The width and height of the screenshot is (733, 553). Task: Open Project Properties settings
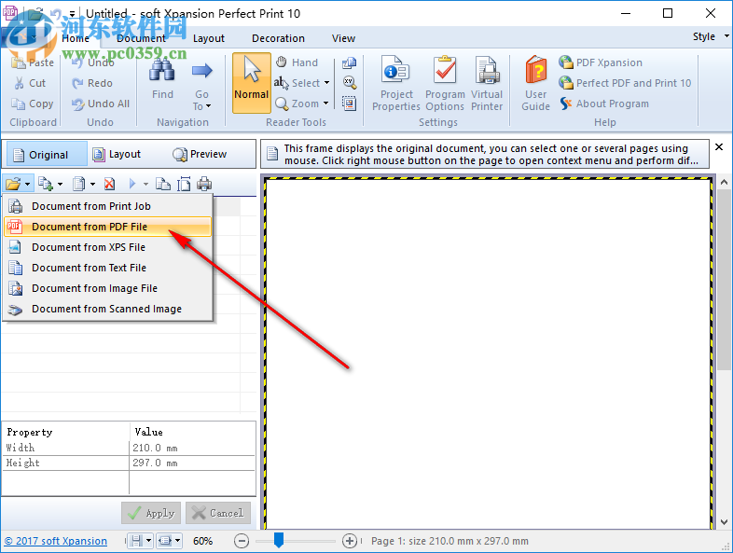pos(396,84)
